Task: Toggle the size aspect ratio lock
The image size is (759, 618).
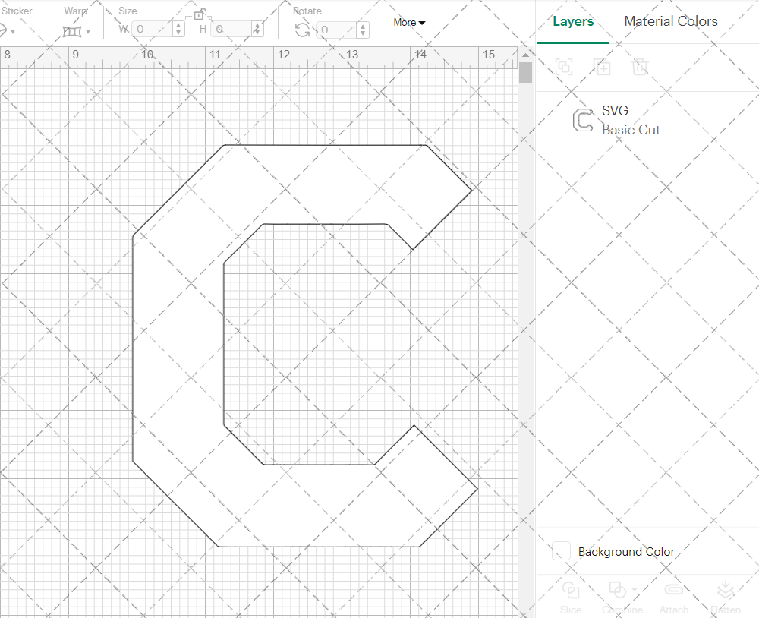Action: coord(199,14)
